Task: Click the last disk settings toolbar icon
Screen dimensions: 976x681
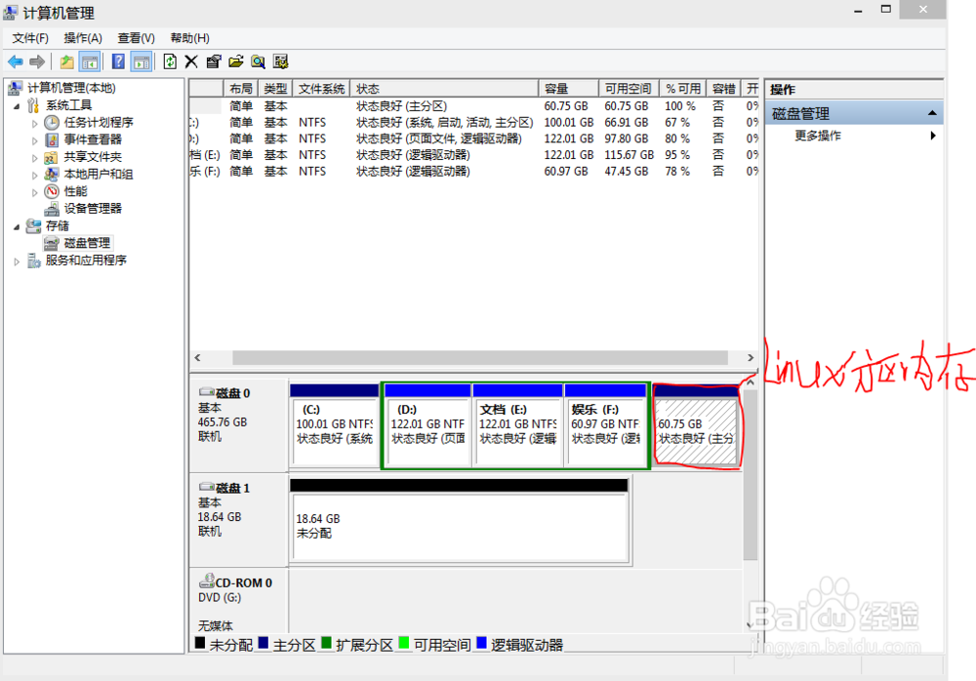Action: click(x=281, y=61)
